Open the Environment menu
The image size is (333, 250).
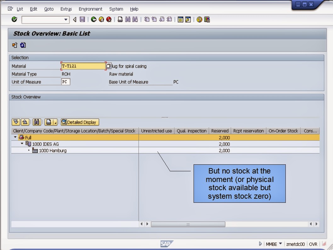[90, 9]
